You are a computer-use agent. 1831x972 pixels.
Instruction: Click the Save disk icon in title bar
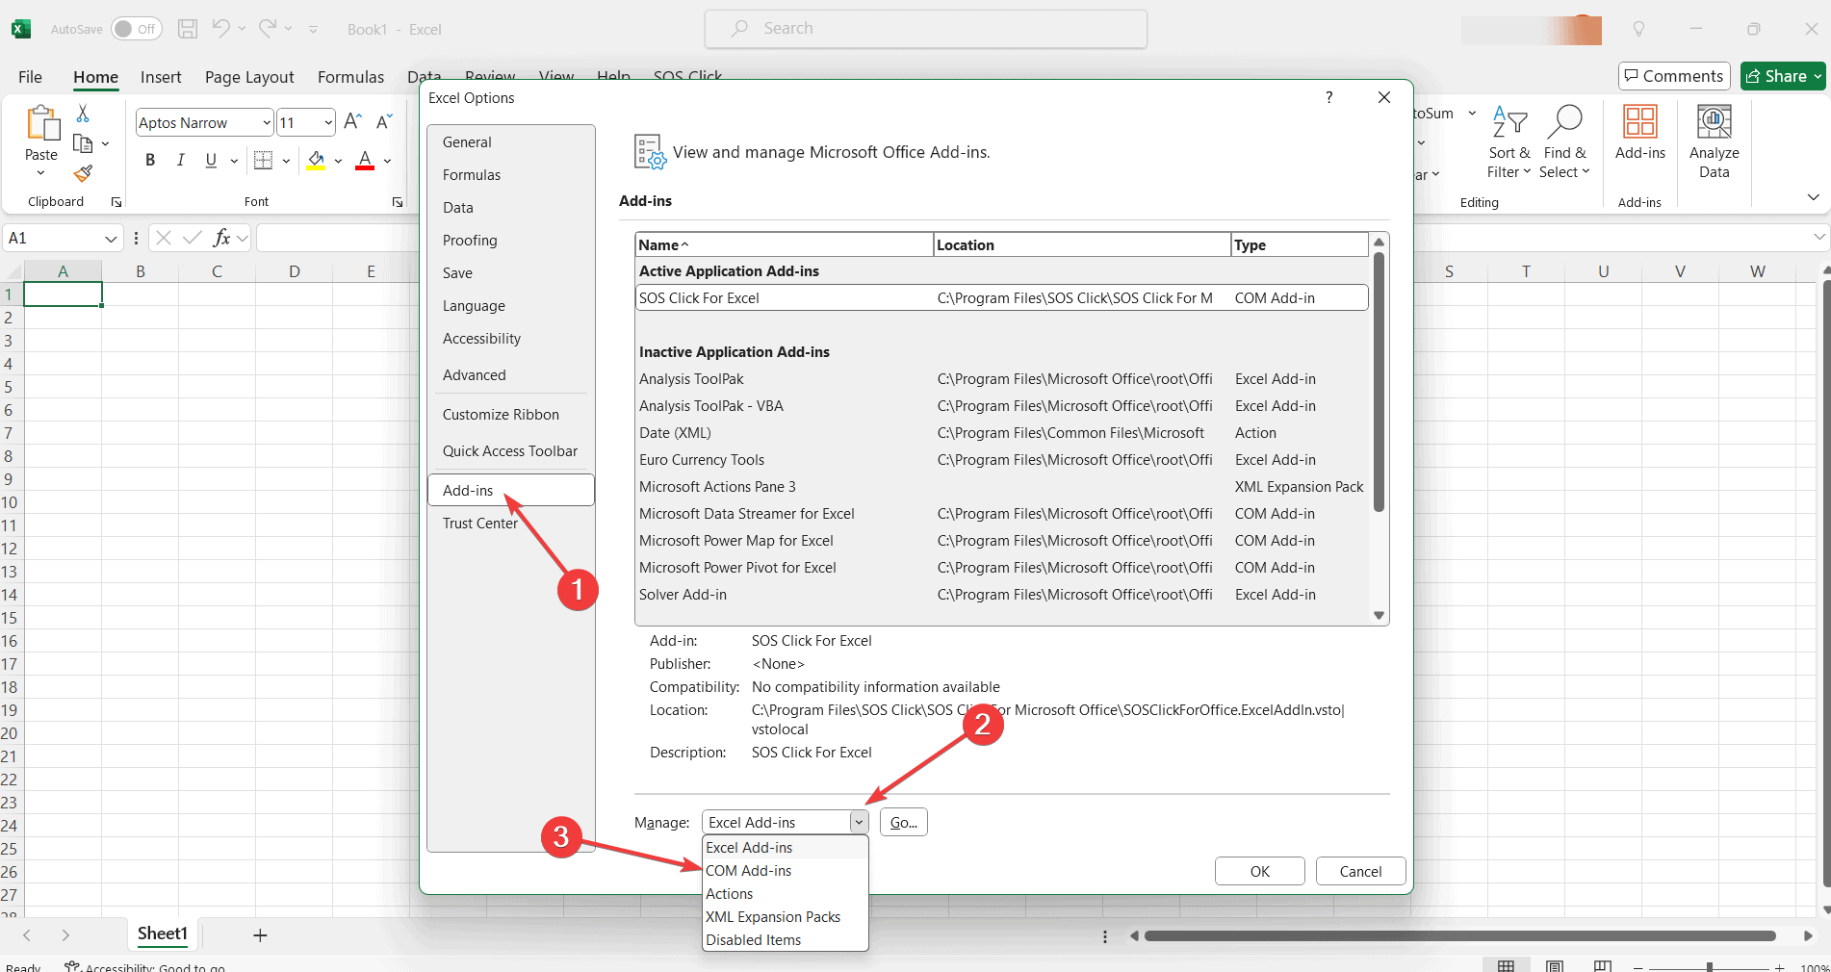coord(188,29)
